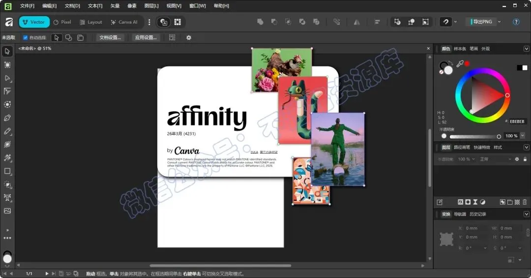Screen dimensions: 531x278
Task: Toggle the grid view button in top toolbar
Action: (x=177, y=22)
